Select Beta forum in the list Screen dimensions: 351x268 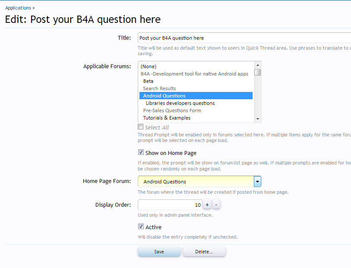[148, 81]
